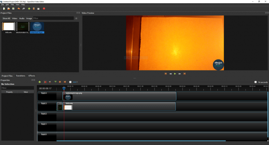Jump to start of the video preview
The image size is (269, 145).
click(166, 74)
